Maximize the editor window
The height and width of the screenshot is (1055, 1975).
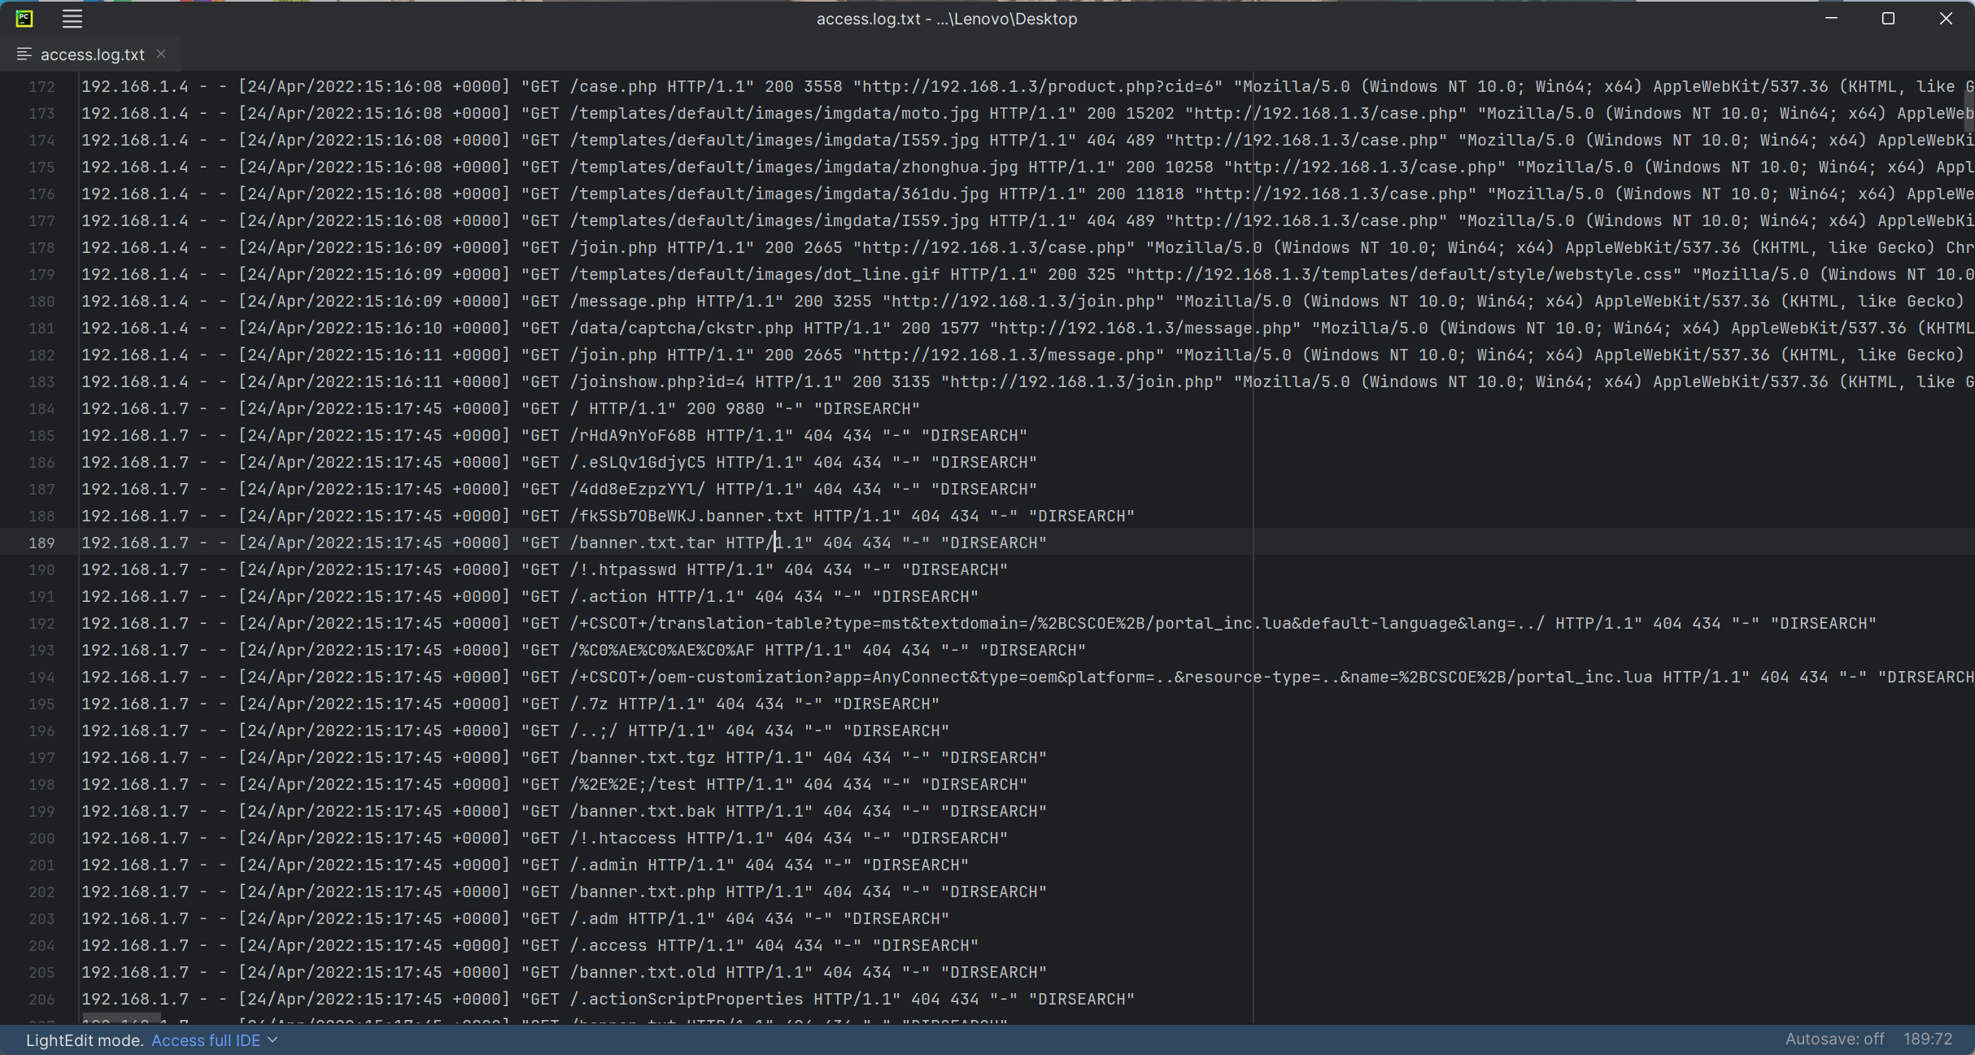coord(1888,19)
